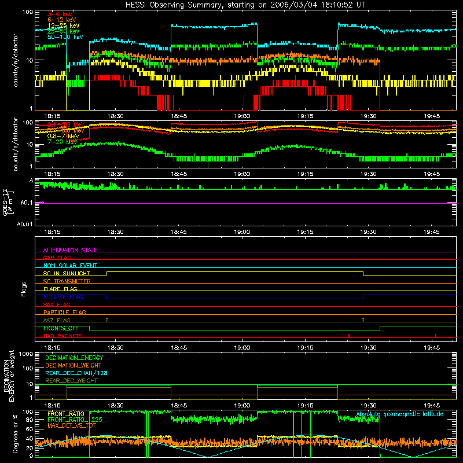Click the FRONT_RATIO legend label
Screen dimensions: 463x463
pos(66,414)
